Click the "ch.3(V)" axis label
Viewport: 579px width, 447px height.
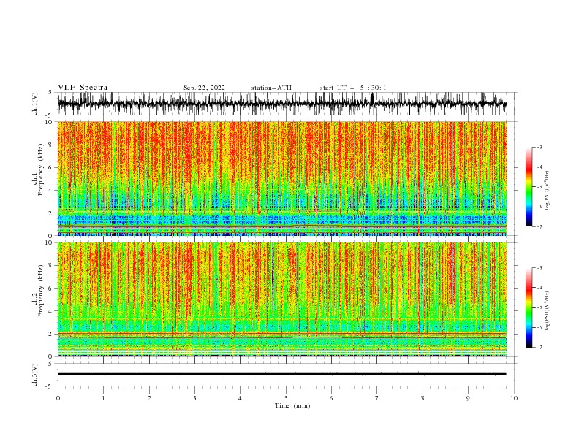point(34,375)
